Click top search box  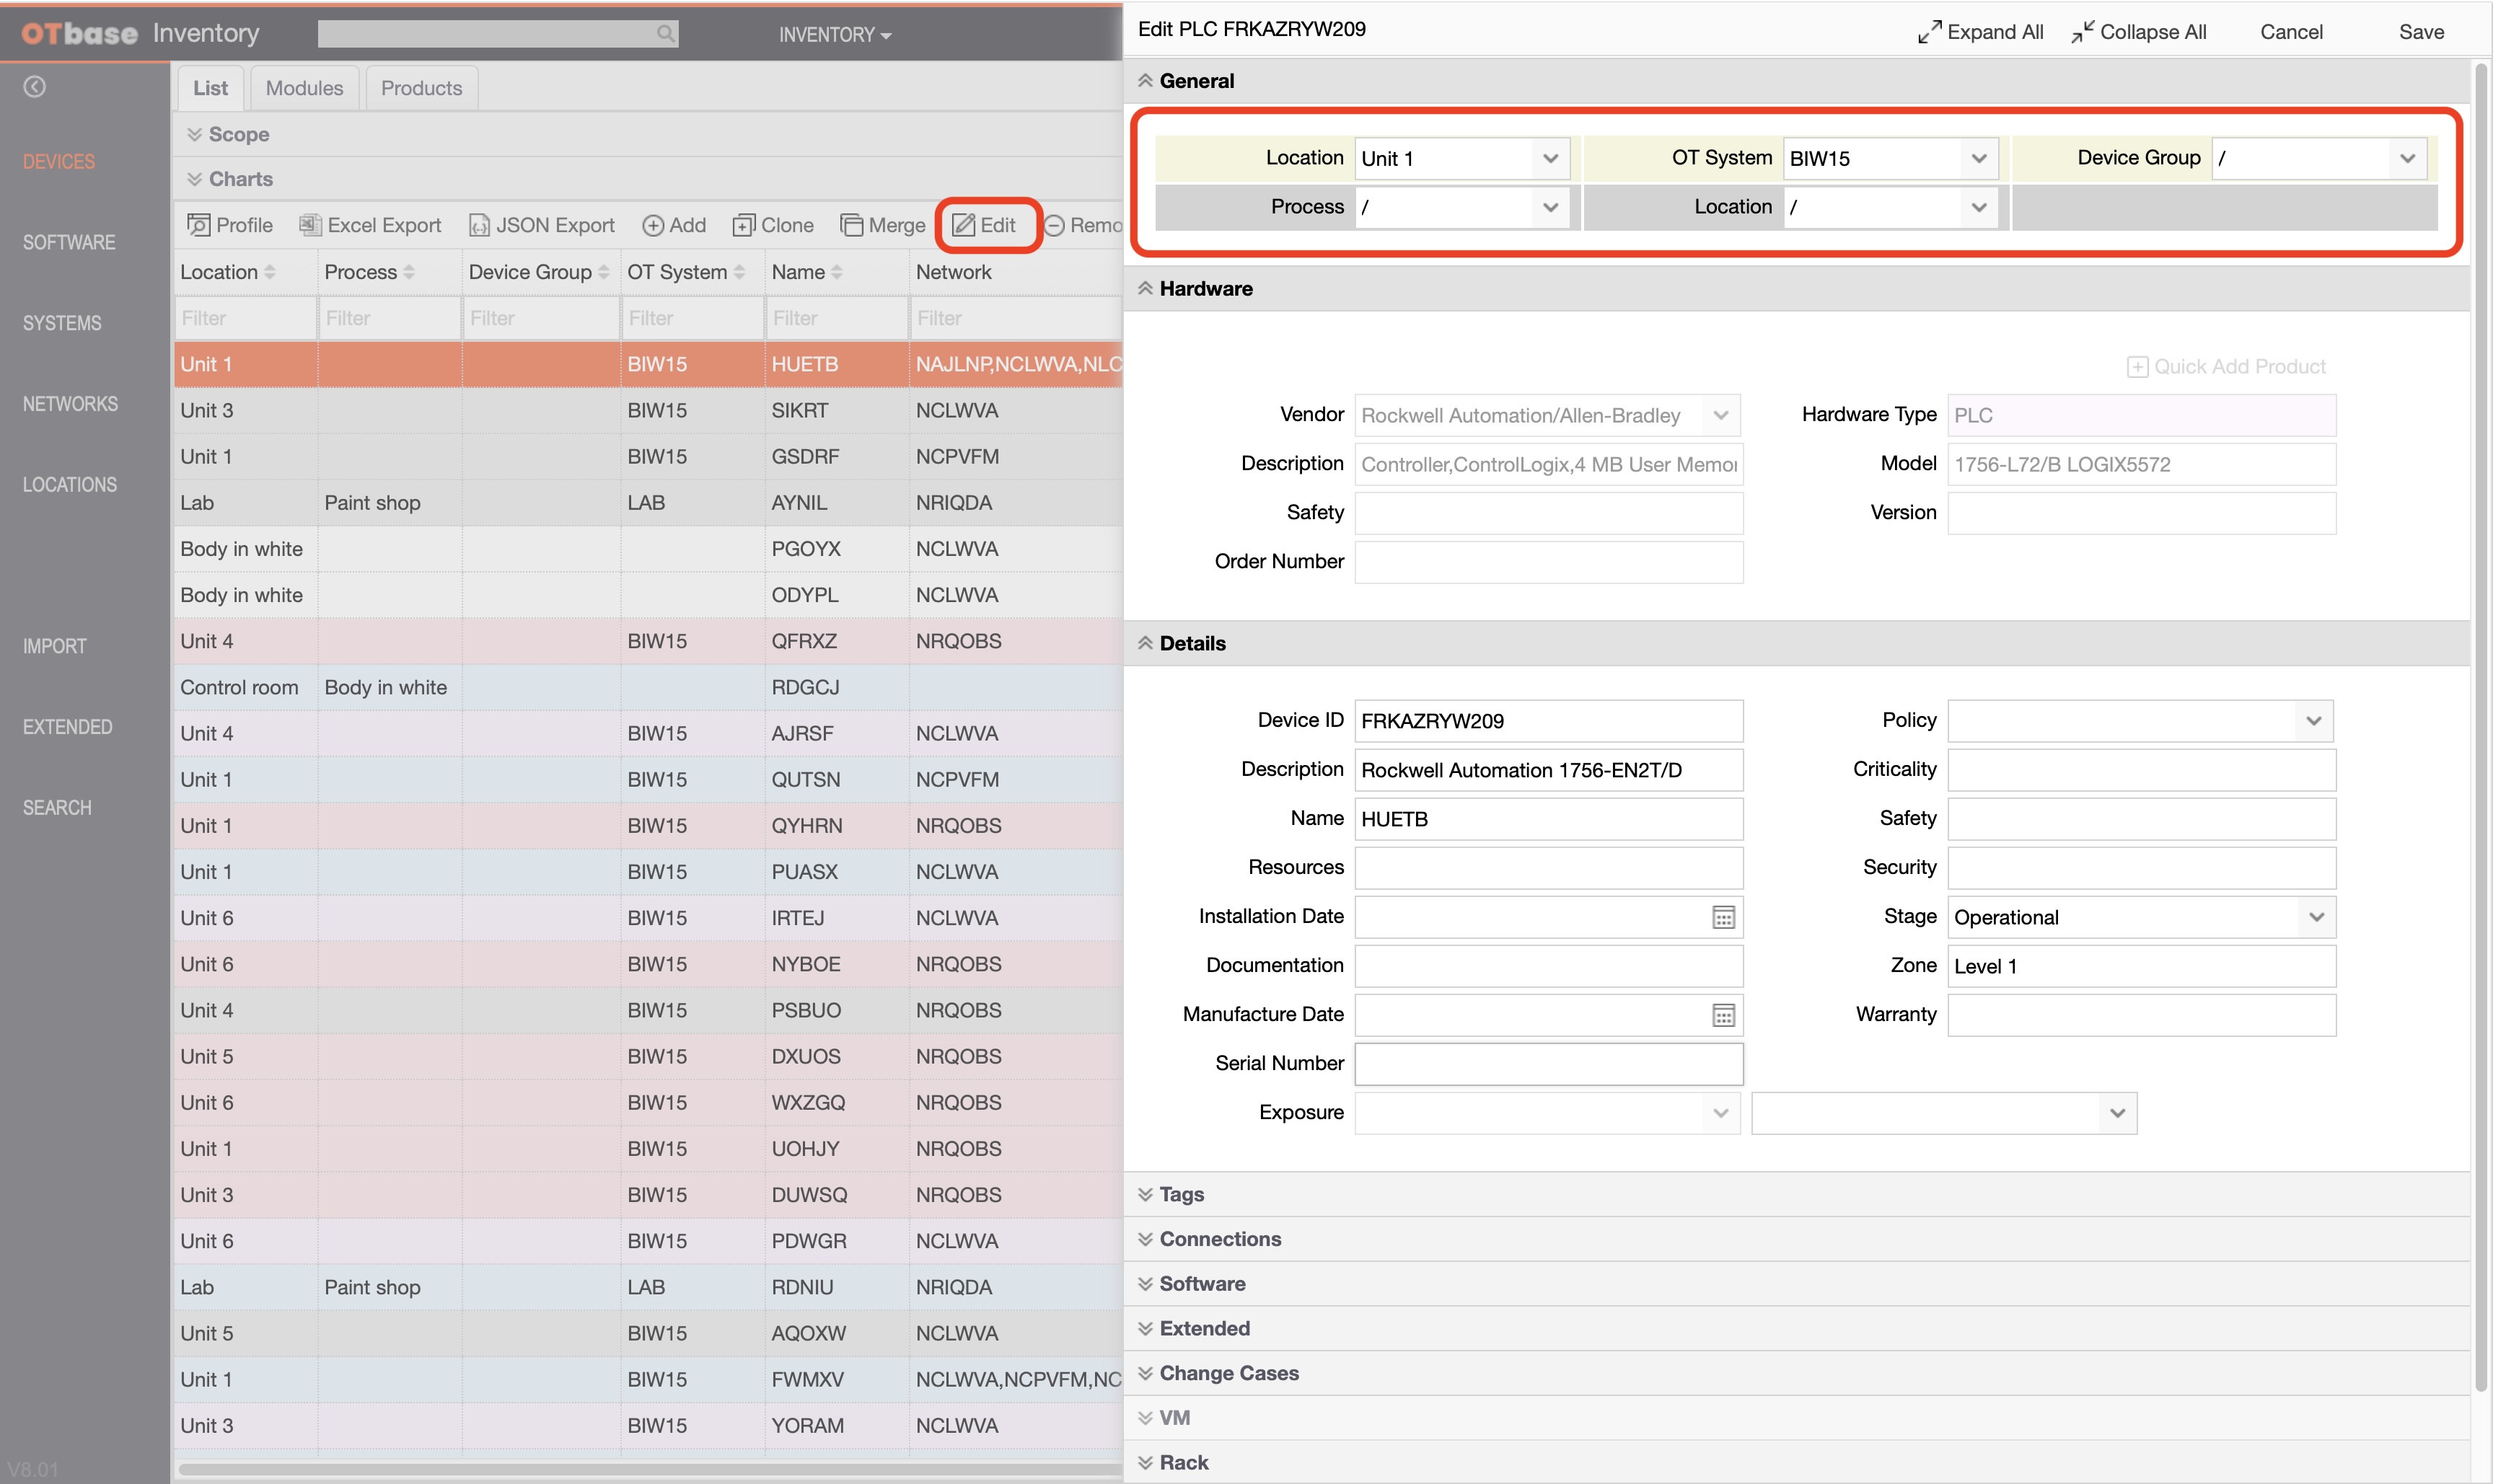pos(498,34)
